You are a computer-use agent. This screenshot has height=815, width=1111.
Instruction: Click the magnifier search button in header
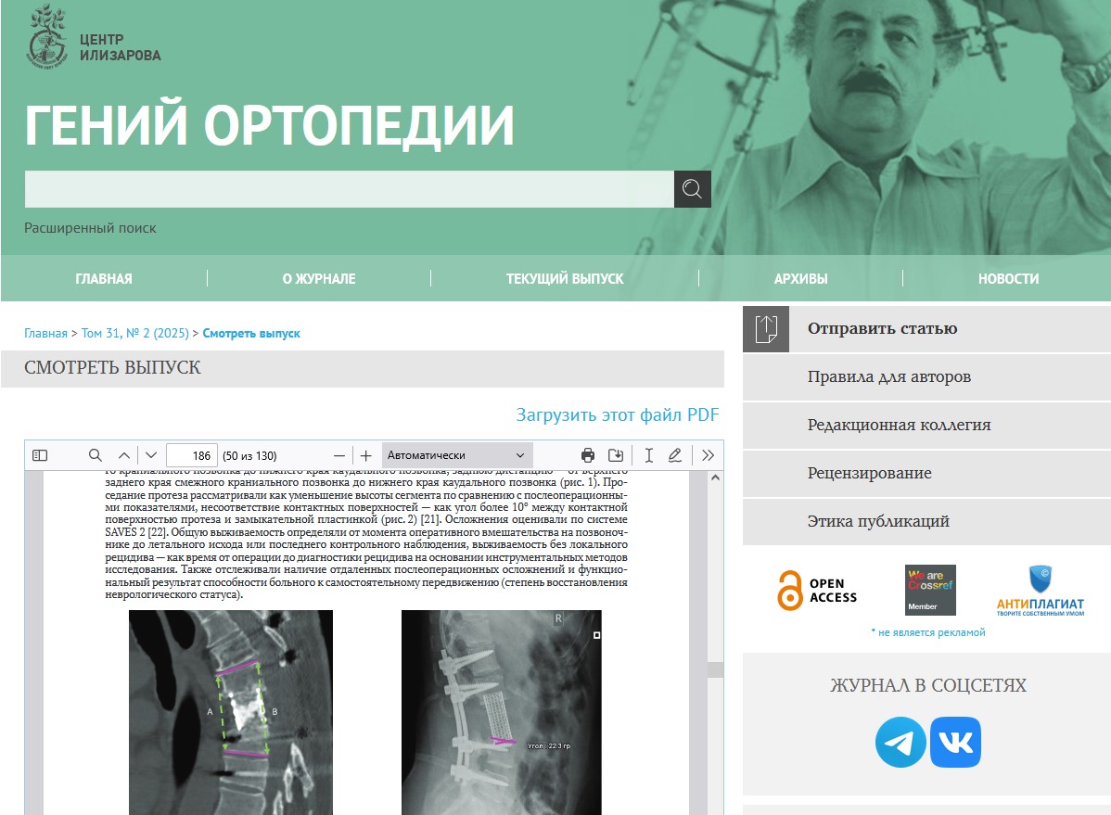[692, 188]
